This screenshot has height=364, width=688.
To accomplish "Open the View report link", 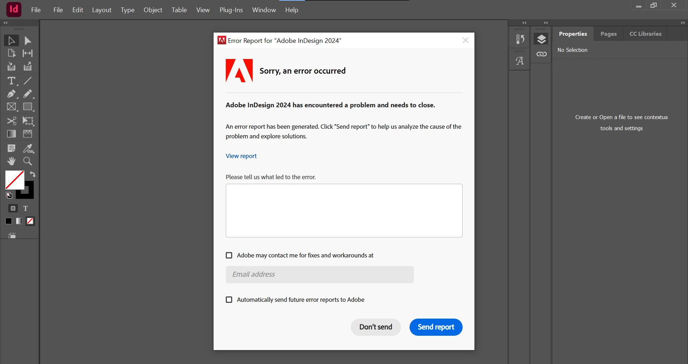I will pyautogui.click(x=241, y=156).
